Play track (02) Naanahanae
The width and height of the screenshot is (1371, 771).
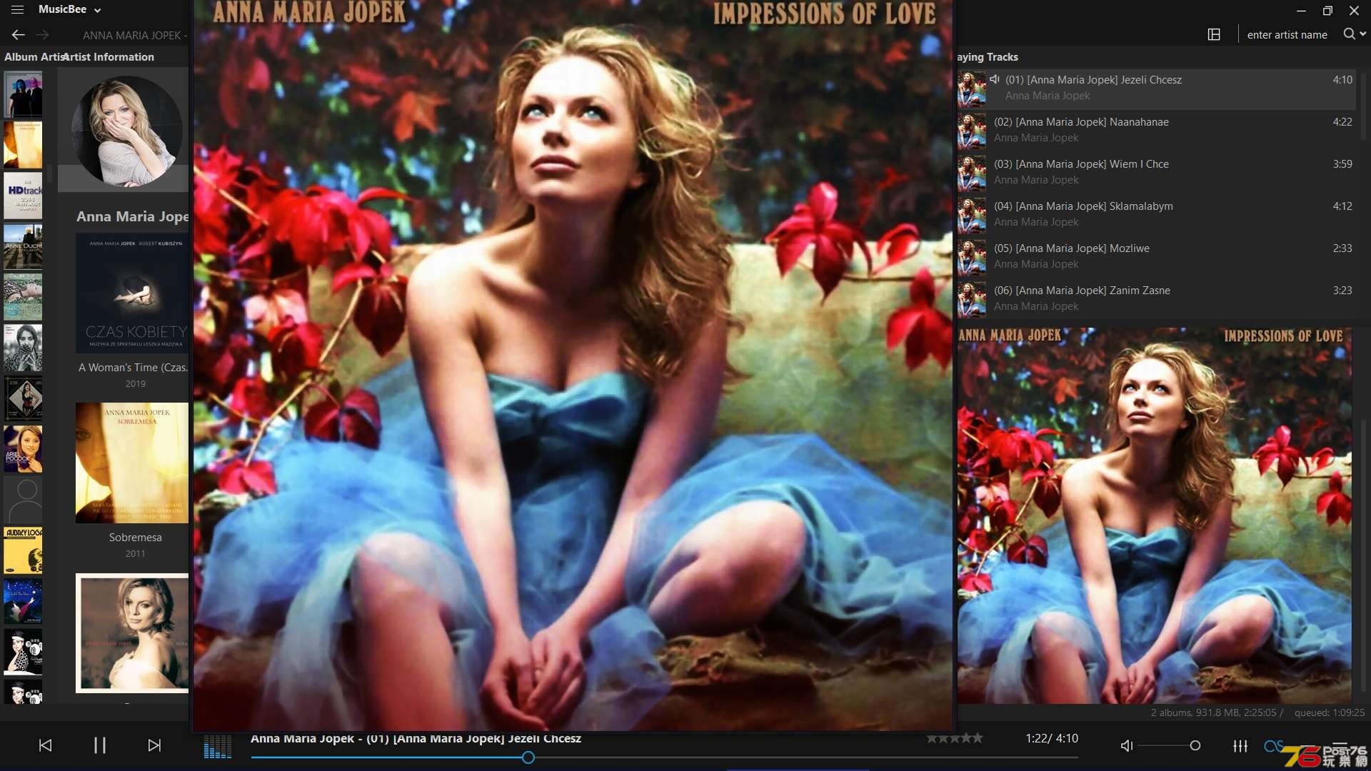pyautogui.click(x=1157, y=130)
